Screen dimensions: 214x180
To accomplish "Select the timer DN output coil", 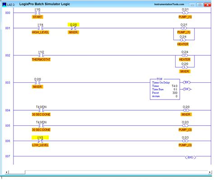I will (x=186, y=89).
